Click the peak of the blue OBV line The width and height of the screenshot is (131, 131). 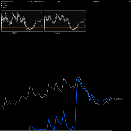[79, 79]
